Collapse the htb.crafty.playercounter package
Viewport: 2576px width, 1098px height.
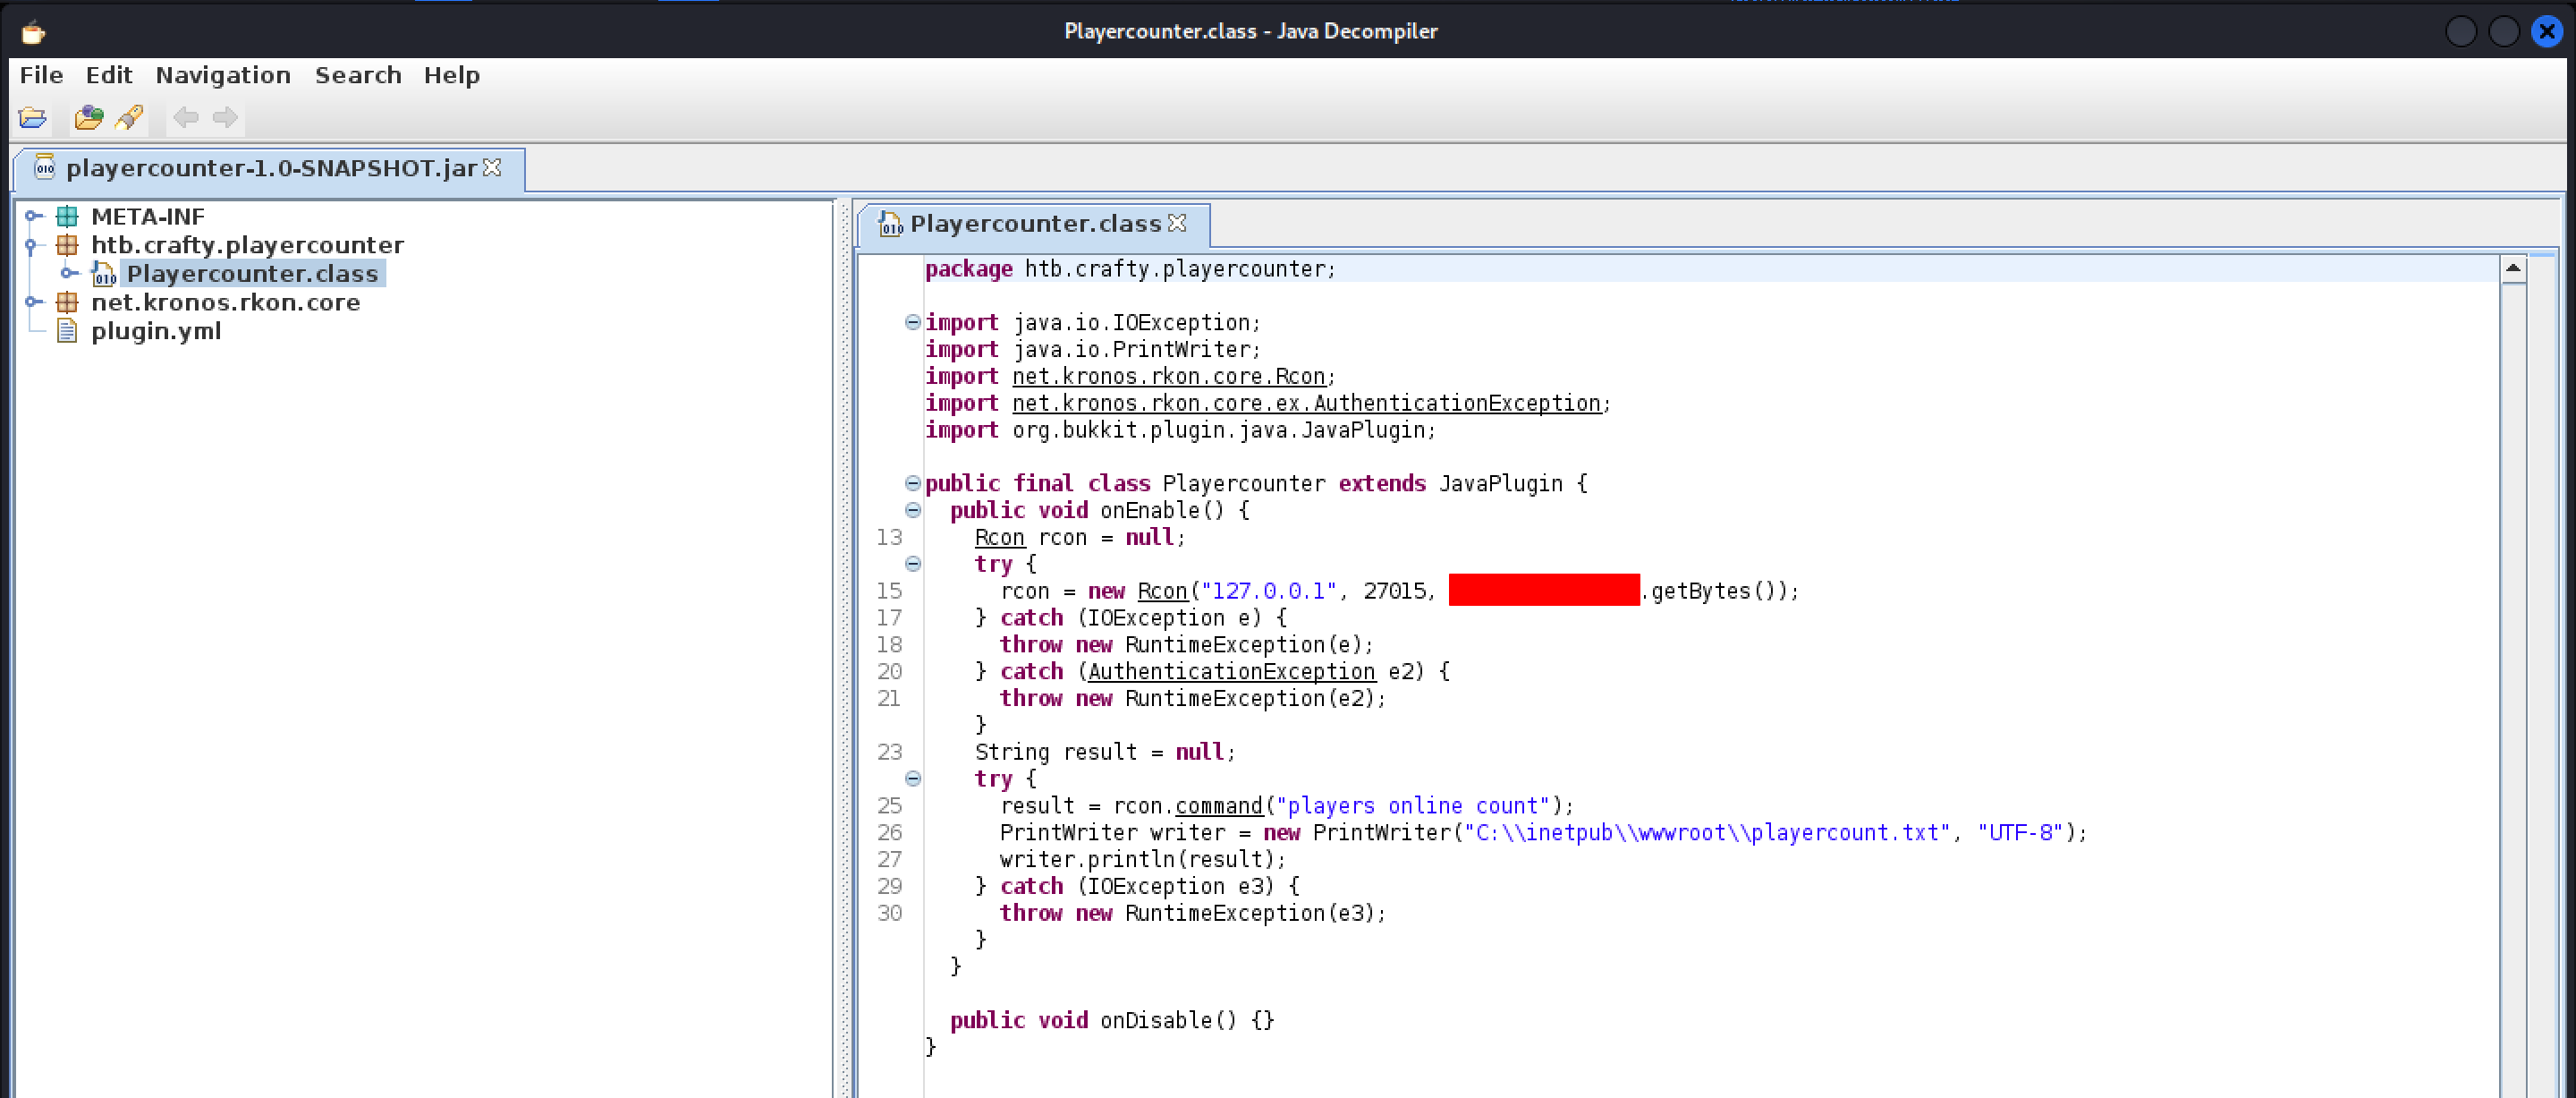point(31,245)
